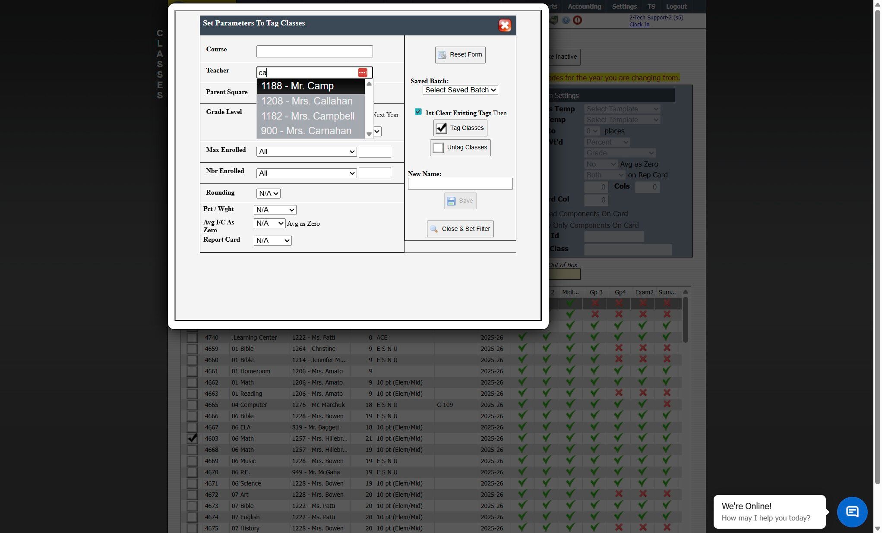Click the New Name text field
882x533 pixels.
tap(460, 184)
